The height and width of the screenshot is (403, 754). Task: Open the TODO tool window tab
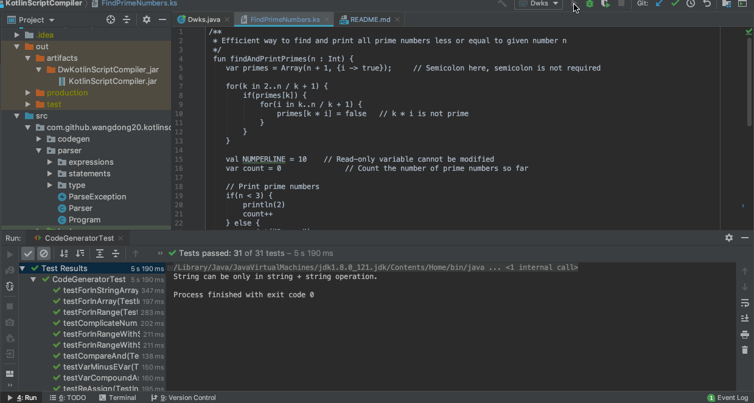[68, 398]
